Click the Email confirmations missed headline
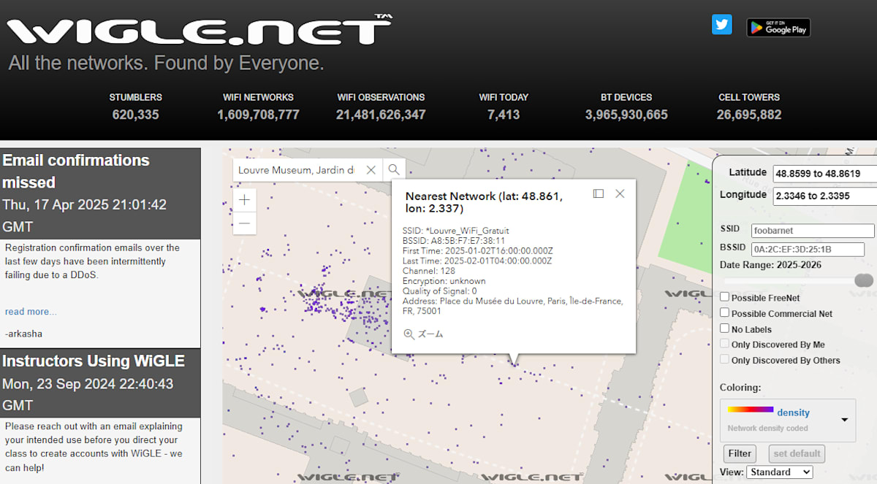This screenshot has width=877, height=484. coord(76,171)
